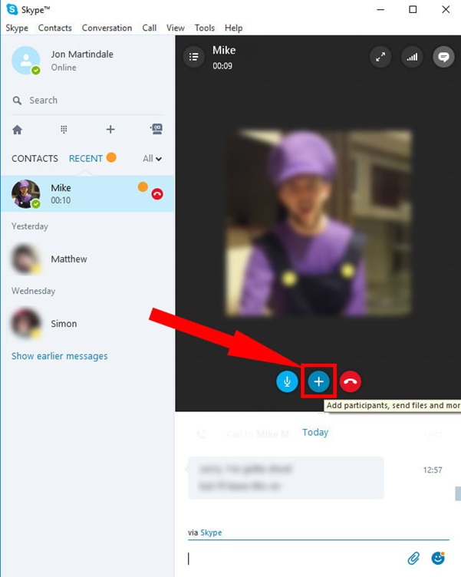Toggle the contact list icon beside Mike

coord(194,57)
